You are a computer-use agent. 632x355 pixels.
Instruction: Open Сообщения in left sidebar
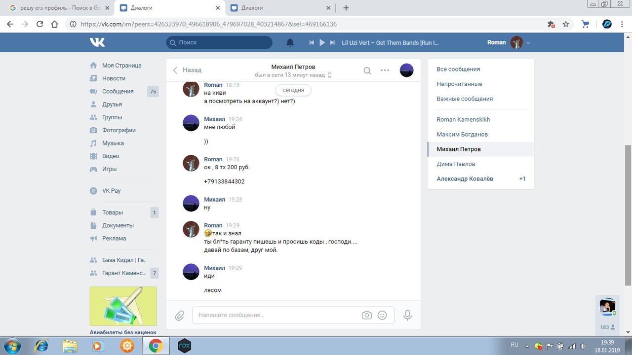[x=118, y=91]
